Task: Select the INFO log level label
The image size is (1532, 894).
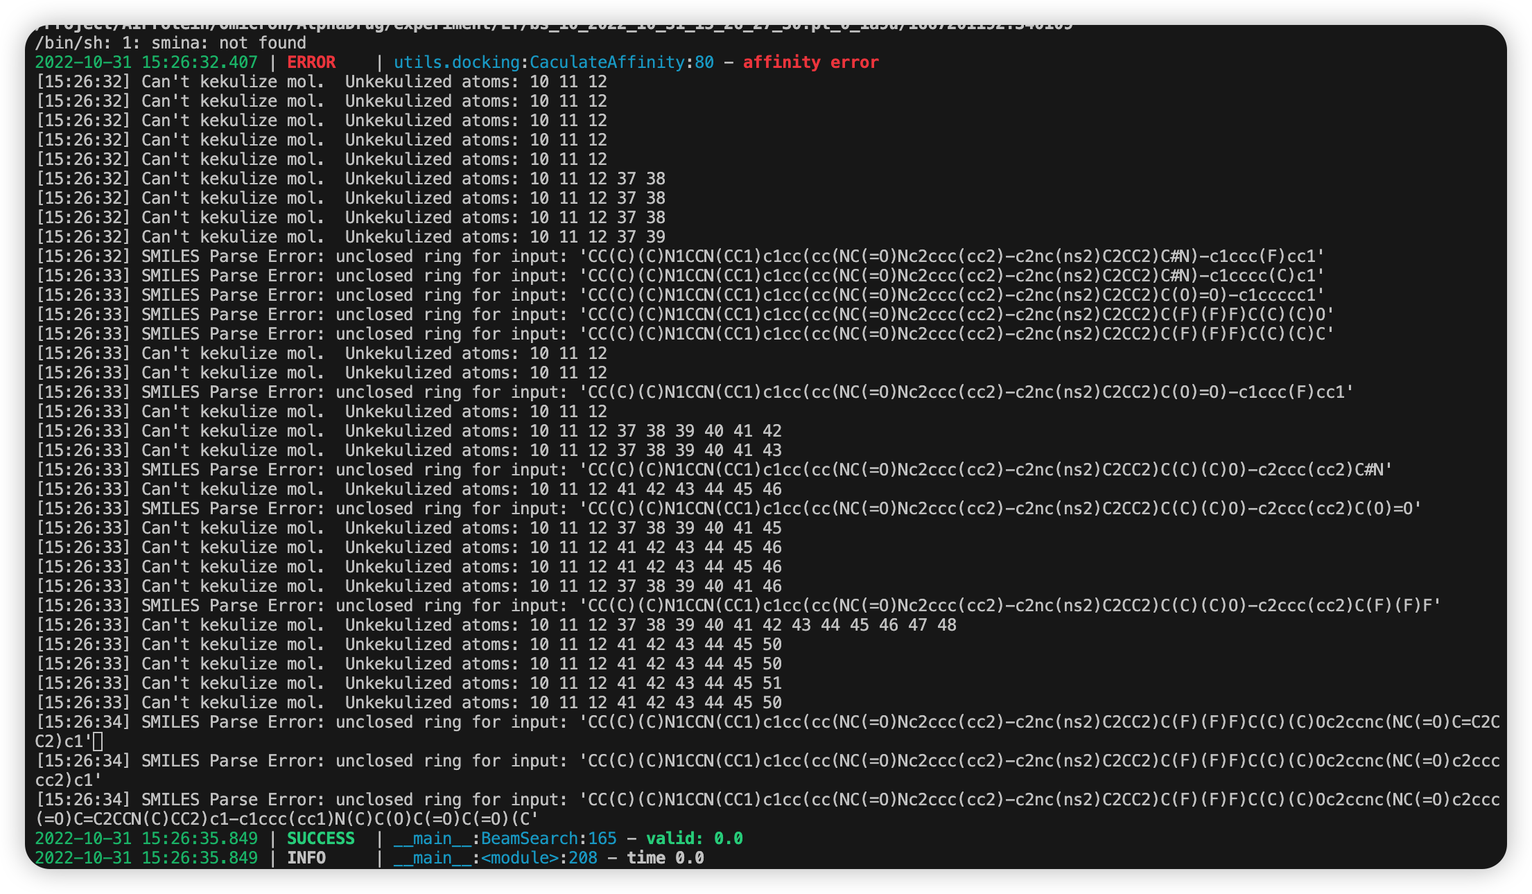Action: pyautogui.click(x=307, y=857)
